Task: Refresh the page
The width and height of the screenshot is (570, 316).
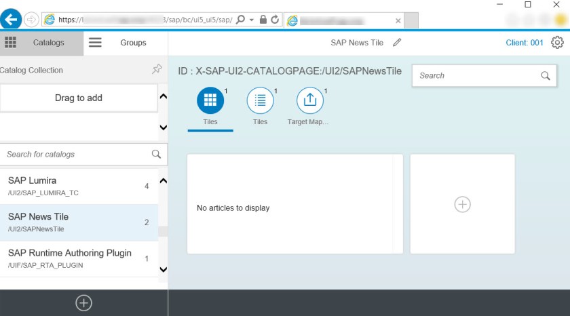Action: pos(275,19)
